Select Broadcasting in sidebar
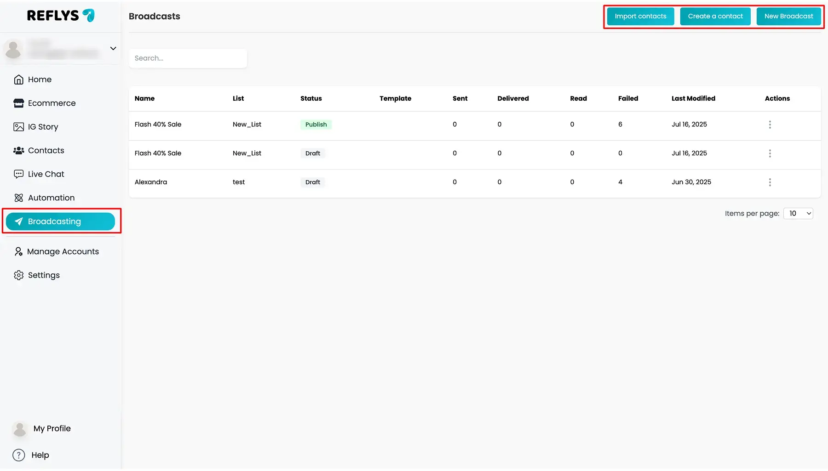Viewport: 828px width, 471px height. [60, 221]
